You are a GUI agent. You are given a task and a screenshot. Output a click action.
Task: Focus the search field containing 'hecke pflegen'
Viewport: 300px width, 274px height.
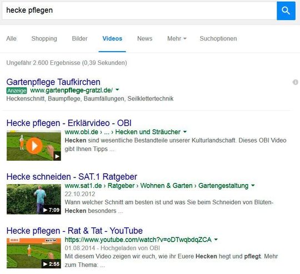pyautogui.click(x=139, y=11)
